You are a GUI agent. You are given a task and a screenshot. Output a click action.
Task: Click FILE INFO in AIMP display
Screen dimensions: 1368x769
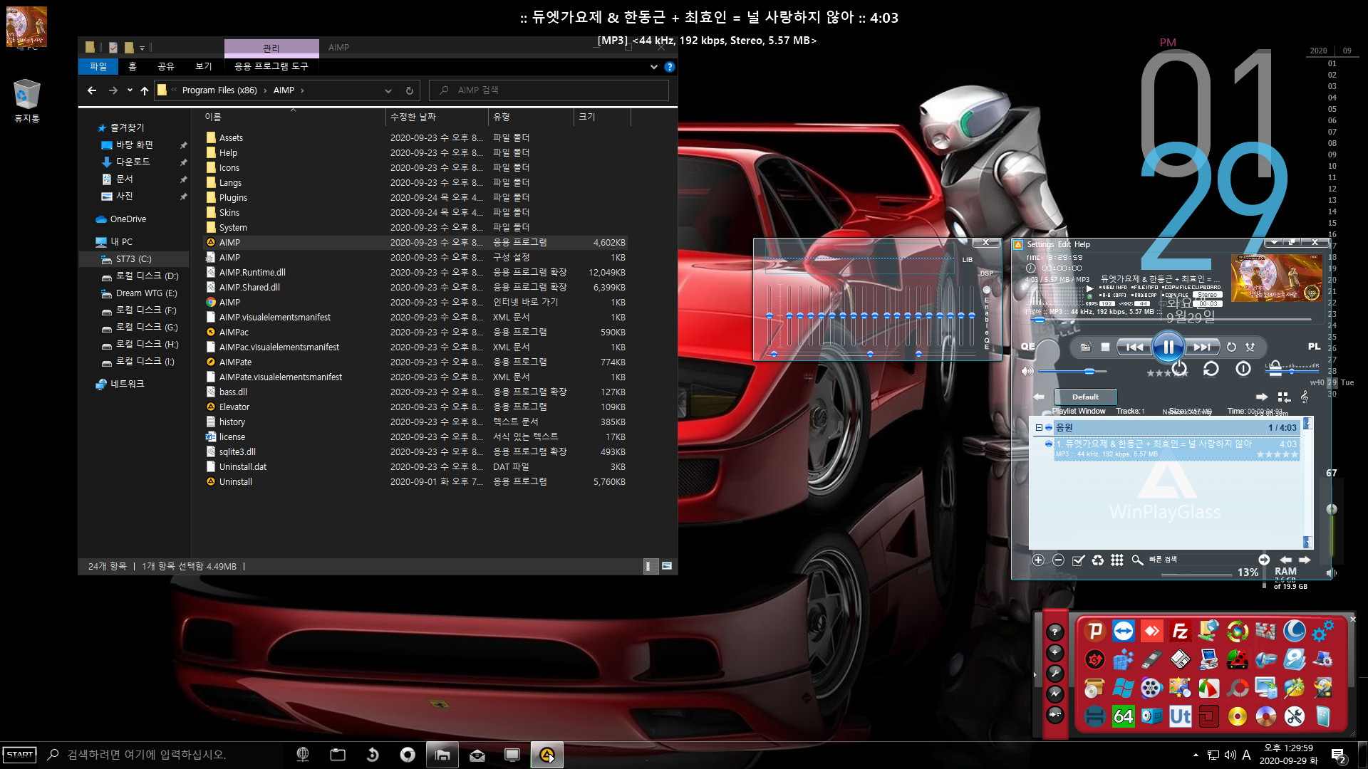tap(1144, 288)
